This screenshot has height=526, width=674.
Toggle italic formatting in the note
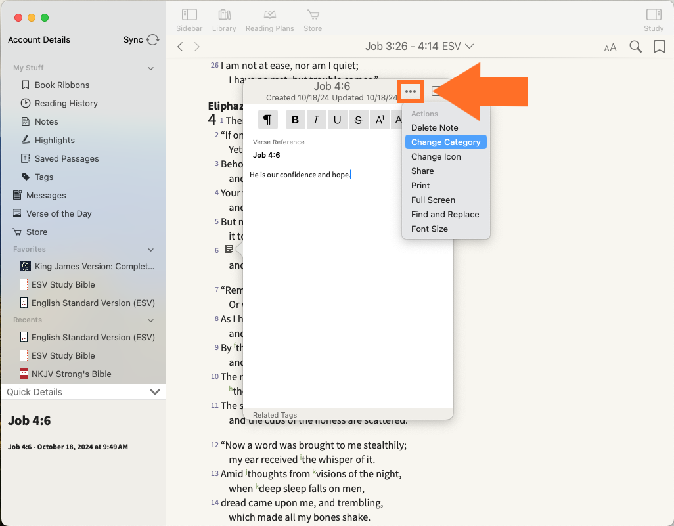[316, 120]
